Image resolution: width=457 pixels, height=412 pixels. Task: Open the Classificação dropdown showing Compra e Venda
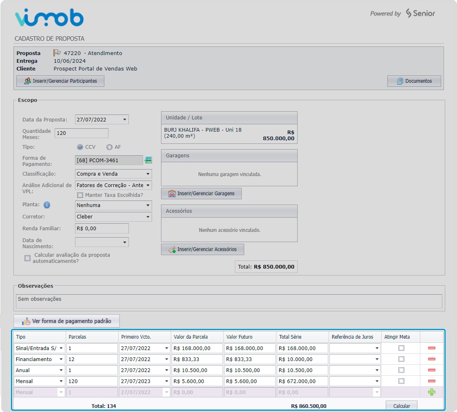[148, 174]
